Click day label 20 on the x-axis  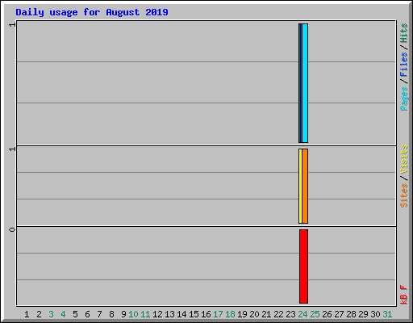pos(254,314)
